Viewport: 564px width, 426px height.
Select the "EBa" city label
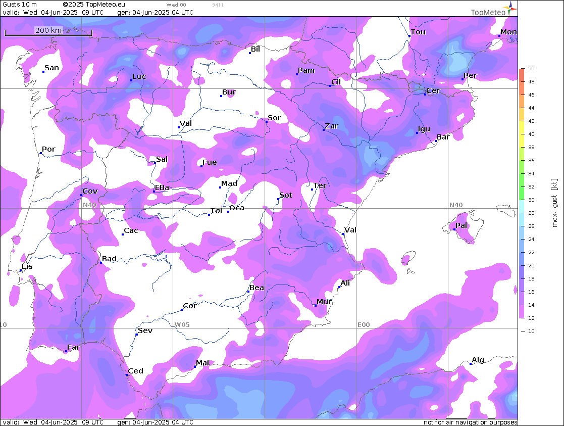[162, 187]
